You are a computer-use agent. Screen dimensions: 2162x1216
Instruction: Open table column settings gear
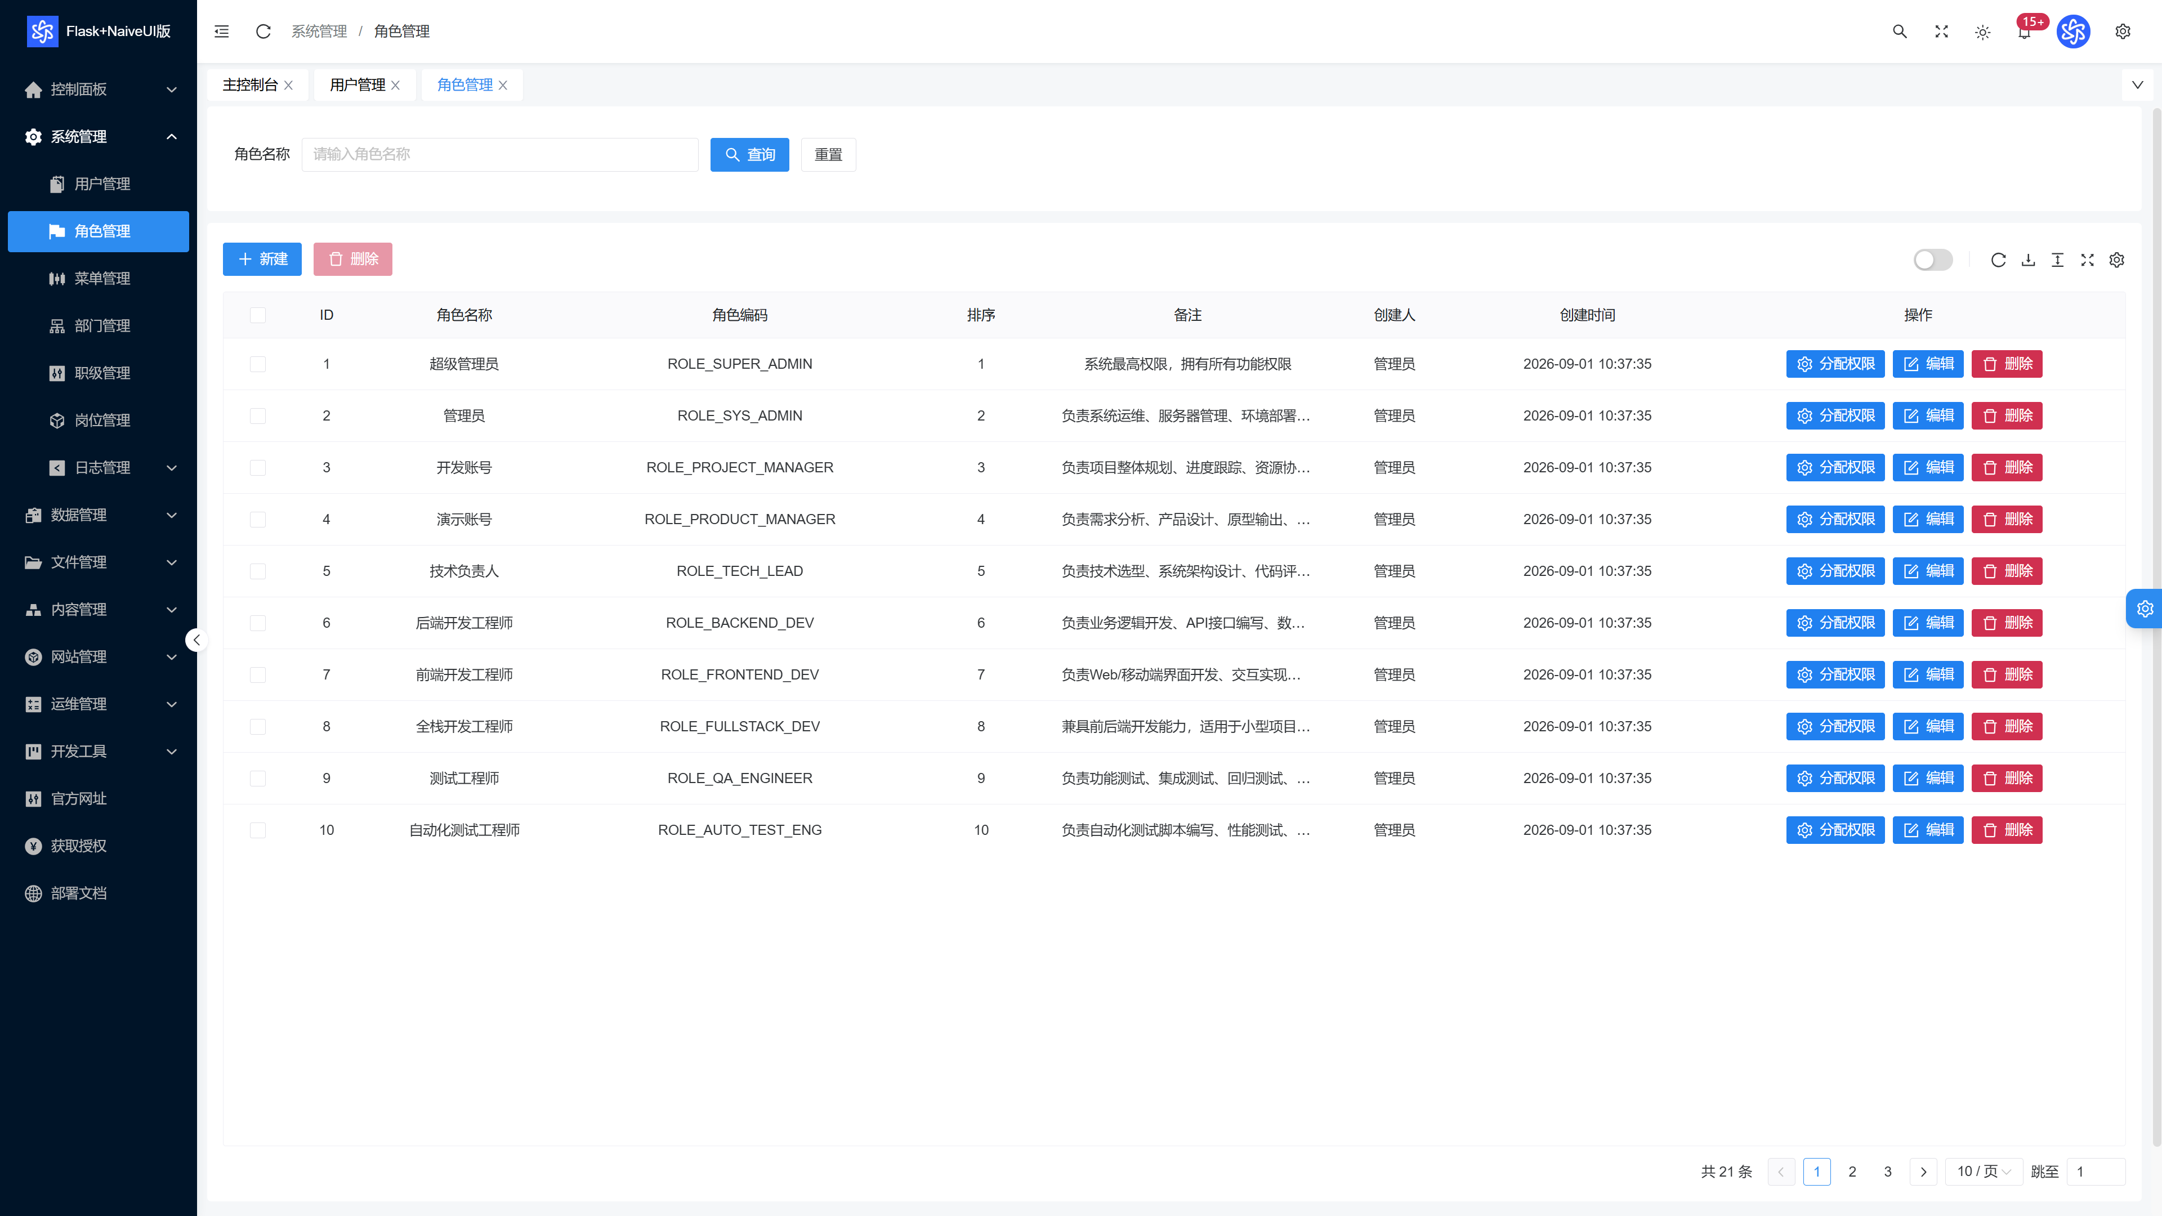2117,260
